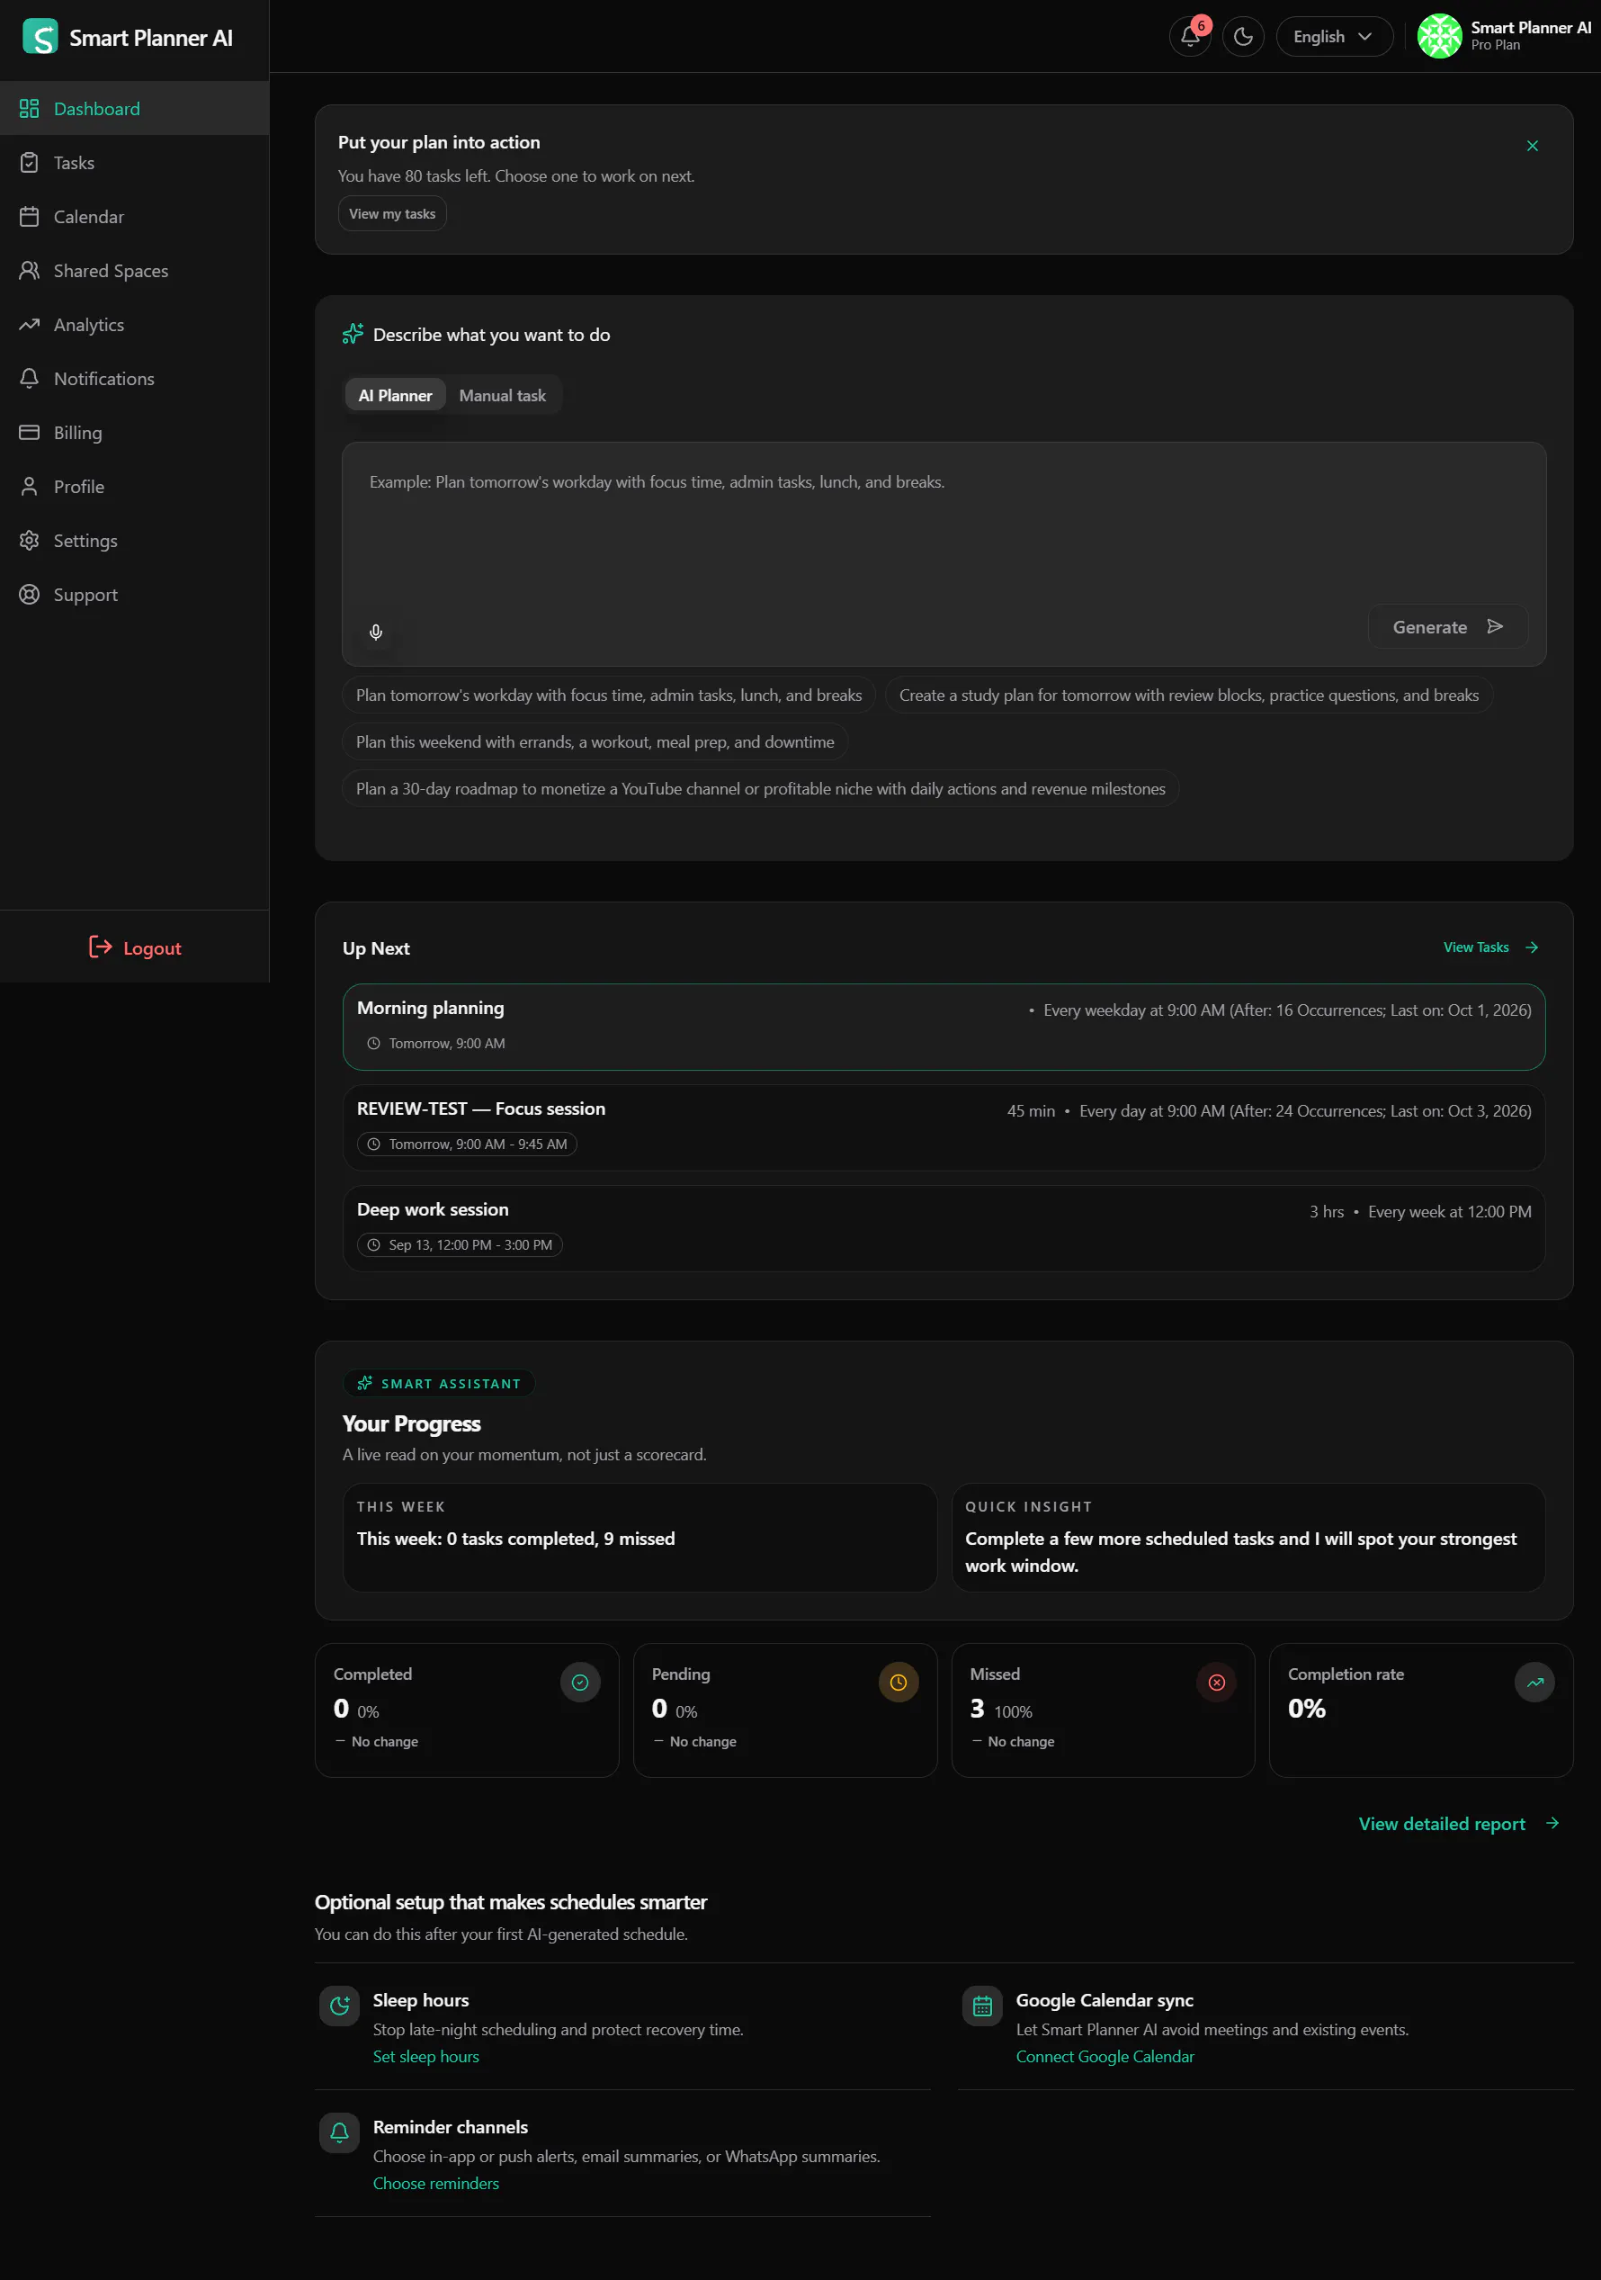Image resolution: width=1601 pixels, height=2280 pixels.
Task: Click the Completion rate trend icon
Action: point(1534,1683)
